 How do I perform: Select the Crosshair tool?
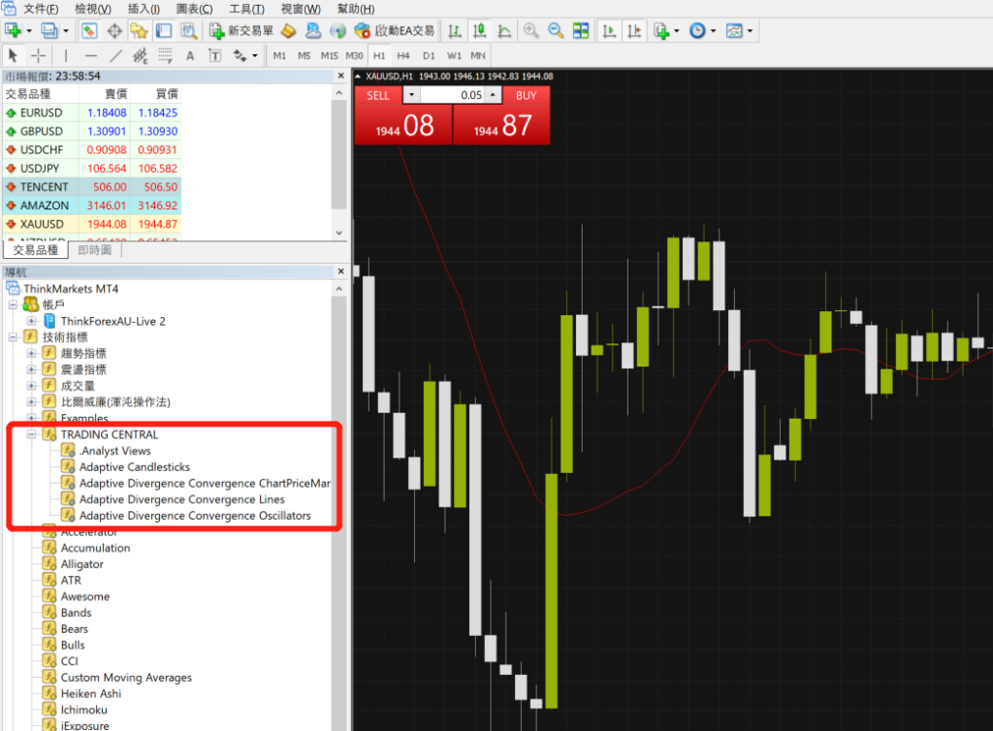pyautogui.click(x=39, y=55)
